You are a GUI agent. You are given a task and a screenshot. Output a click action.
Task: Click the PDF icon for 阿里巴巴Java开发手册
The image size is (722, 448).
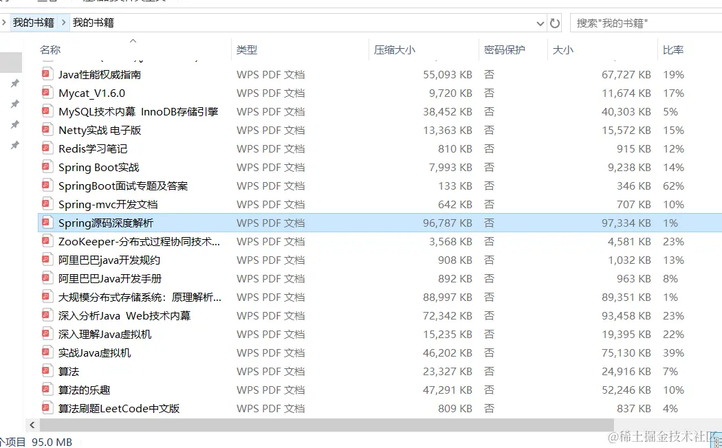pos(47,278)
